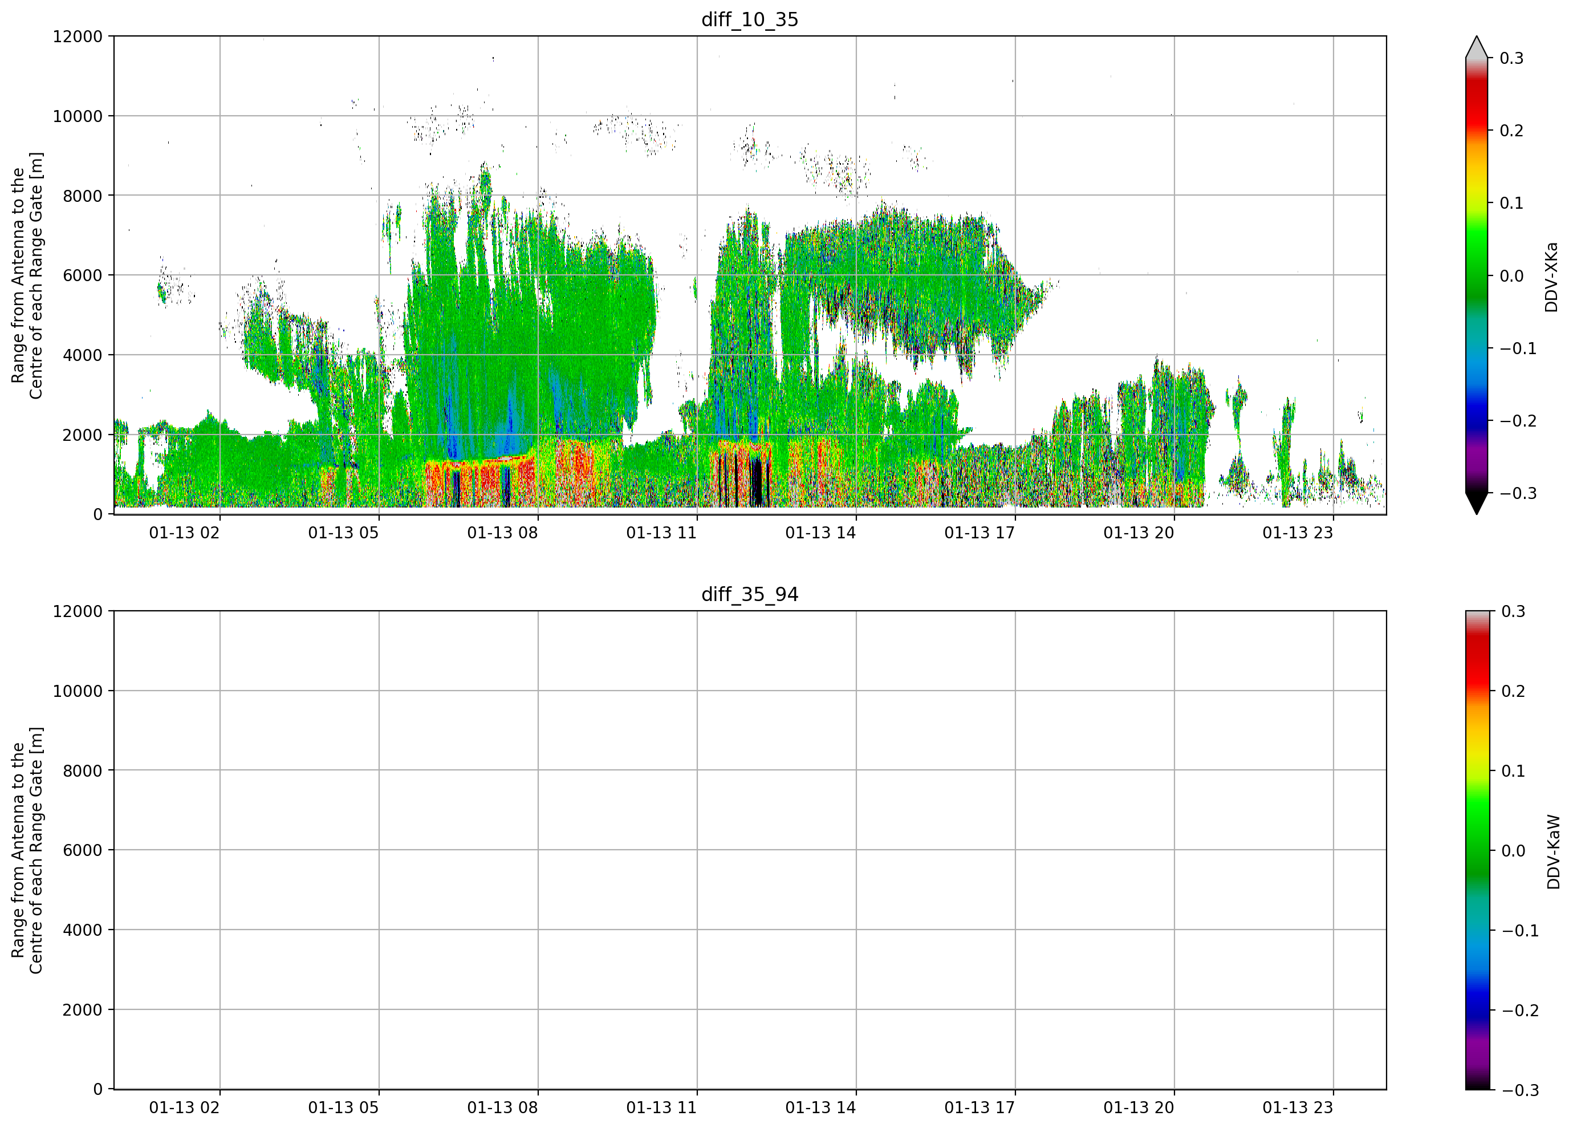
Task: Click the 6000 y-tick label of diff_35_94 plot
Action: click(x=83, y=850)
